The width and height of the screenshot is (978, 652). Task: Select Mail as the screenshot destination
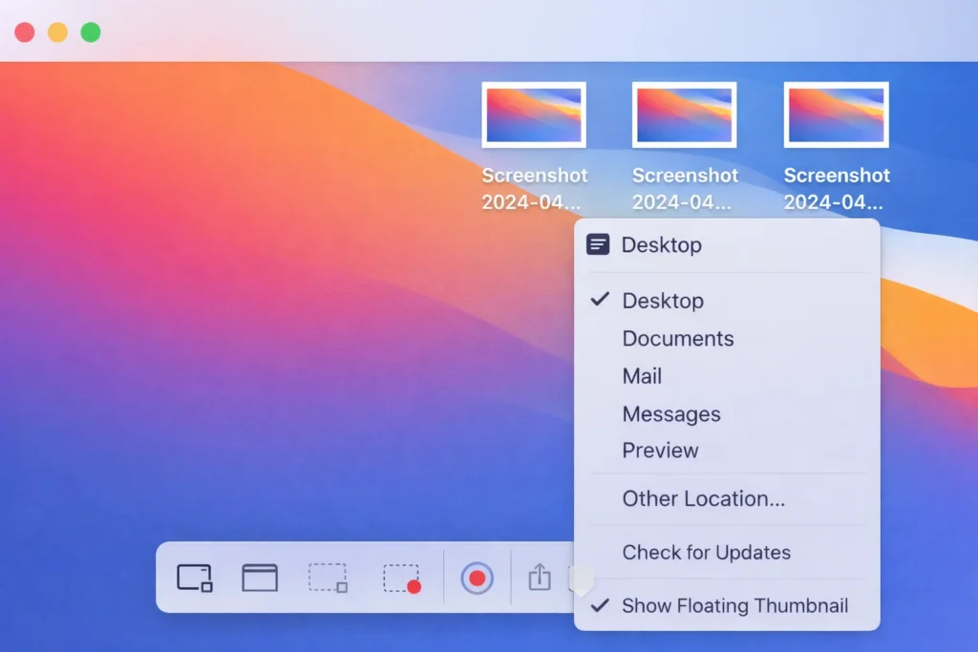(x=642, y=376)
